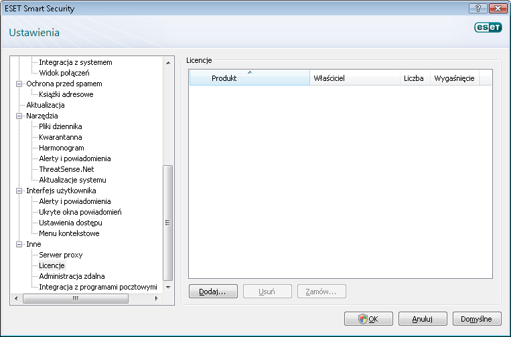511x337 pixels.
Task: Open ThreatSense.Net settings
Action: tap(66, 169)
